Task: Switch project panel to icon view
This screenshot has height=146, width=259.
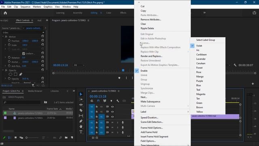Action: [x=15, y=137]
